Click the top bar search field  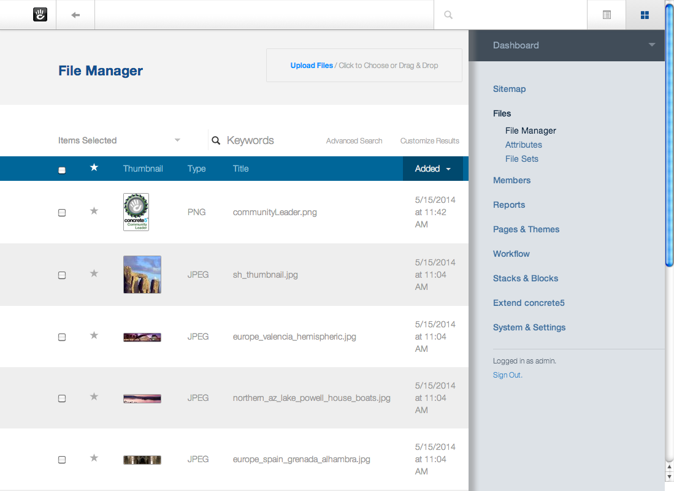(510, 15)
